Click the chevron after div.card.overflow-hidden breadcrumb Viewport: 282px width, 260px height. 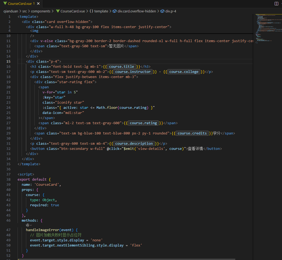(158, 11)
